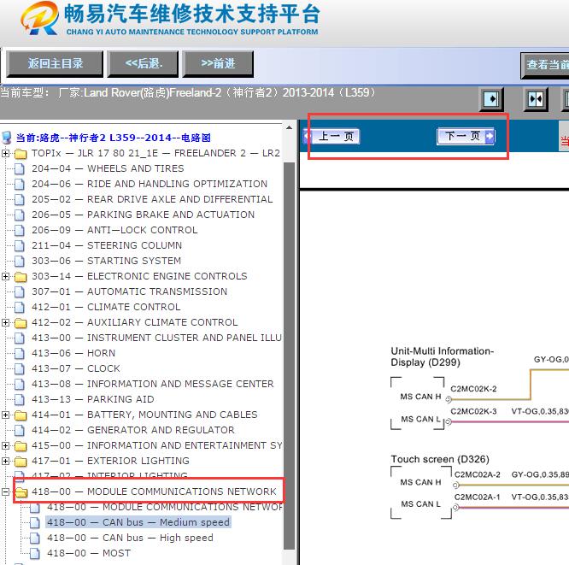
Task: Select 413-06 HORN in the tree
Action: pos(73,353)
